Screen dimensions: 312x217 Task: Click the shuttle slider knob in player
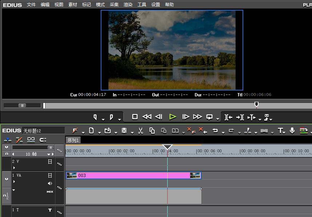pos(22,105)
